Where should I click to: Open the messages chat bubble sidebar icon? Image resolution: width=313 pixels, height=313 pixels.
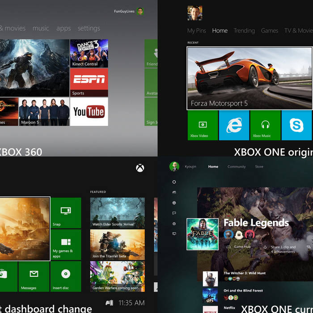174,213
